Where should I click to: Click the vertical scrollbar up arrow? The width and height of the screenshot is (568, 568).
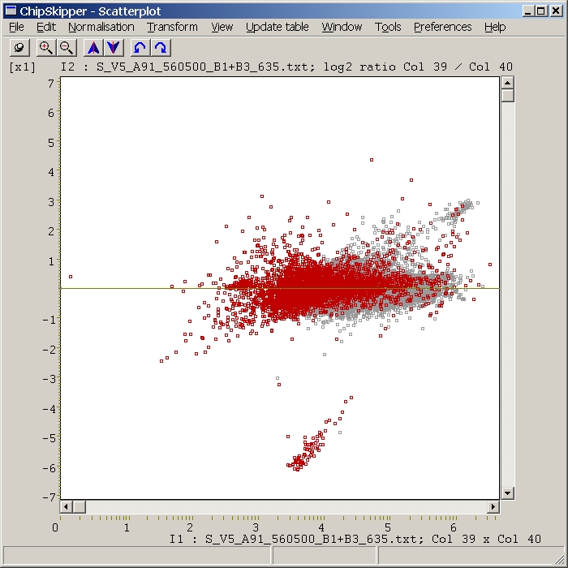click(507, 83)
